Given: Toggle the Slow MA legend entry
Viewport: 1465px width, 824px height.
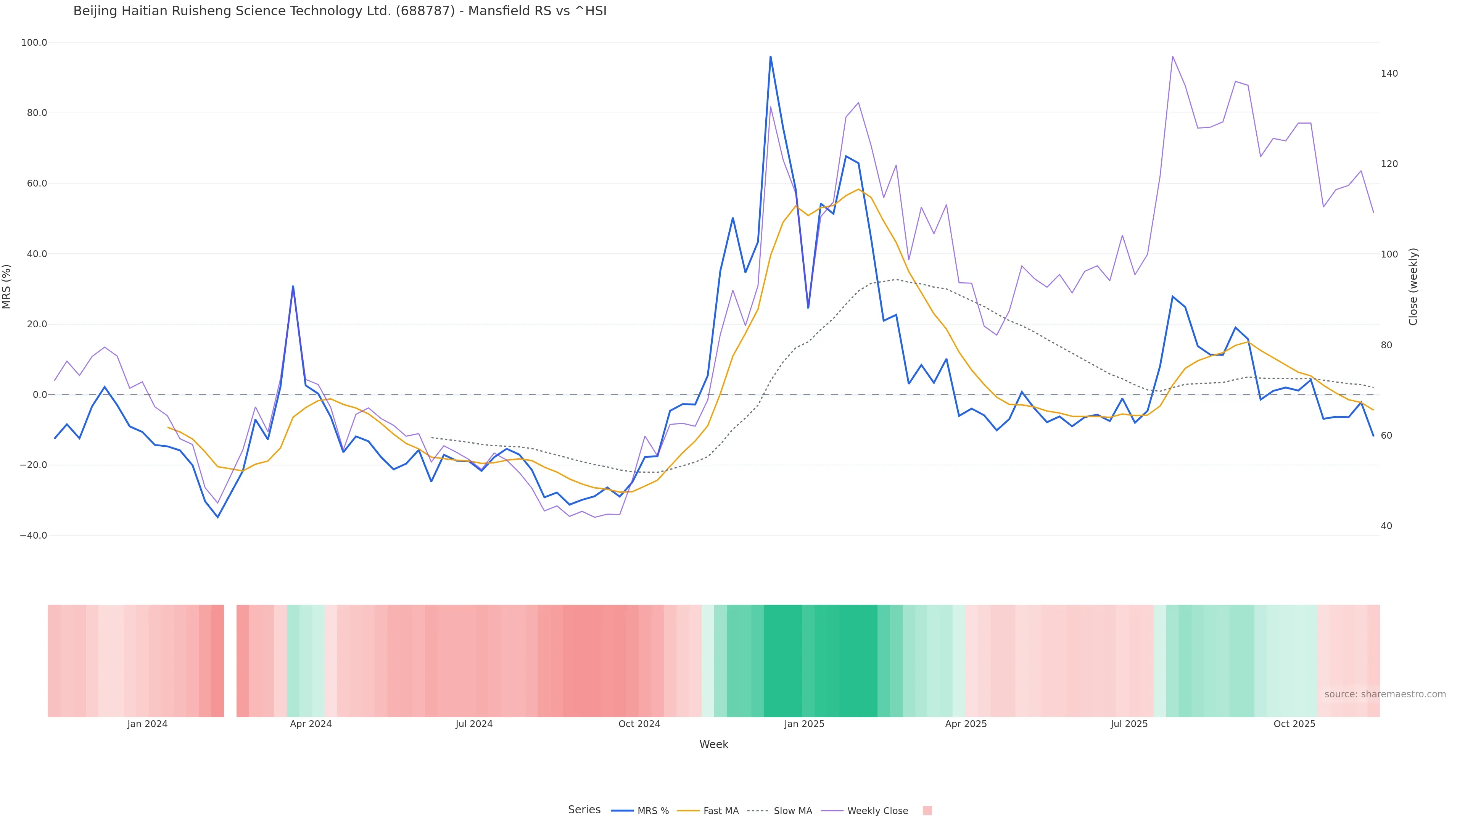Looking at the screenshot, I should 792,811.
